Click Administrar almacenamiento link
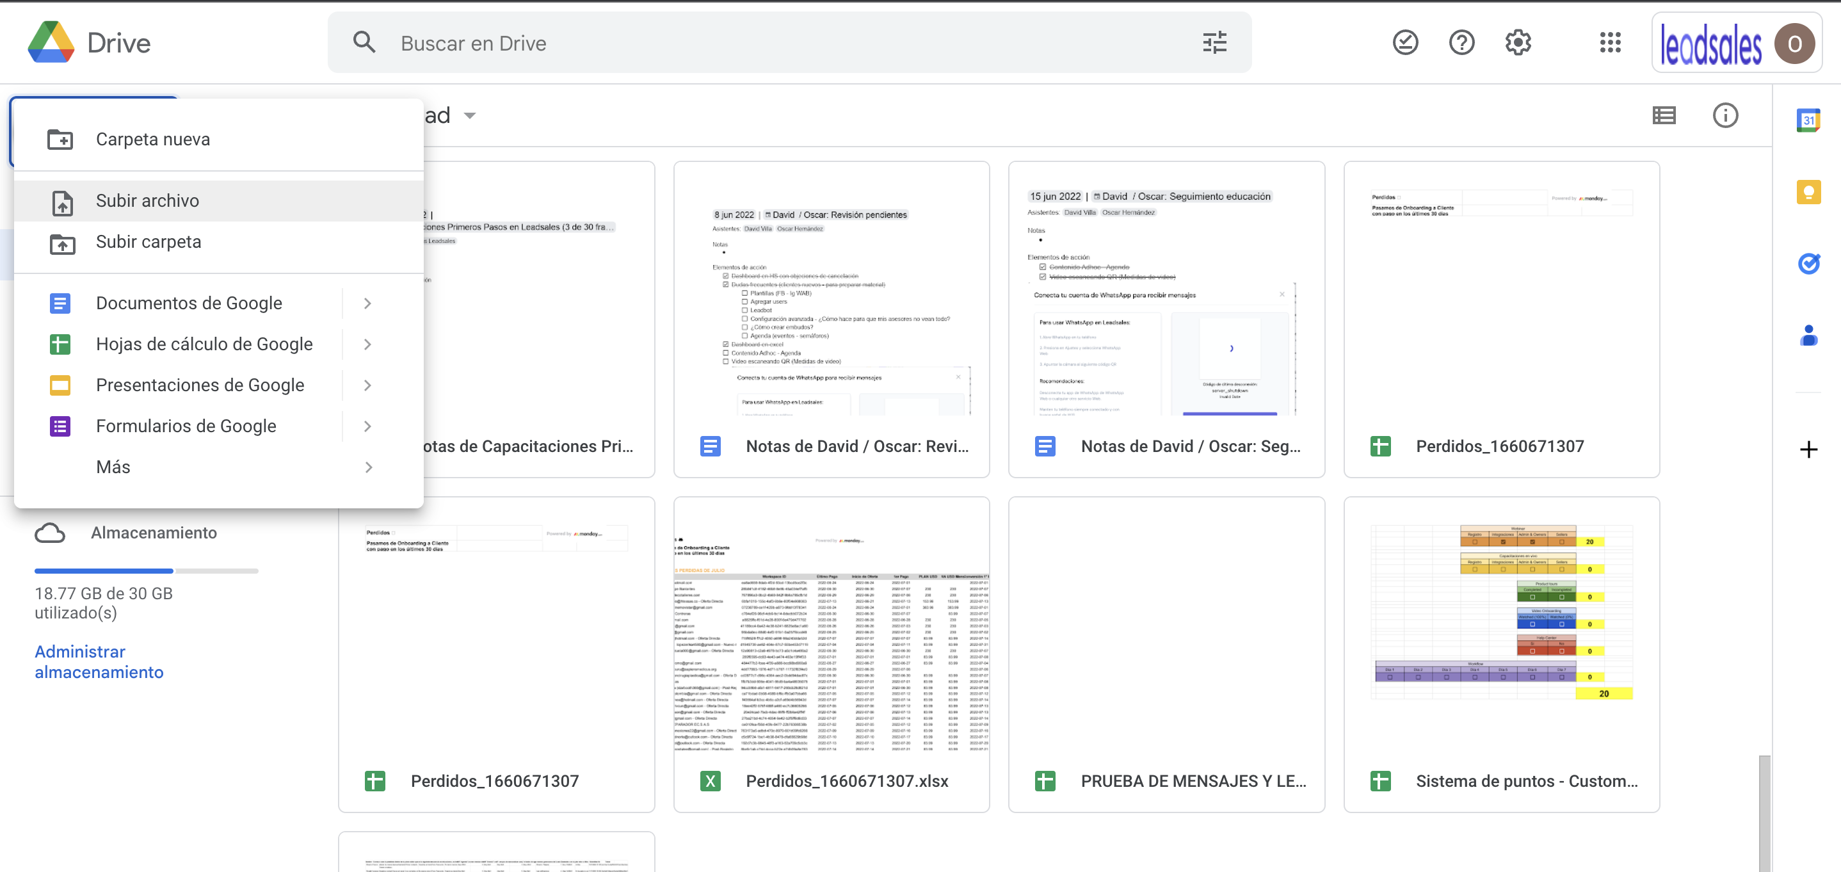Screen dimensions: 1841x872 (x=99, y=661)
